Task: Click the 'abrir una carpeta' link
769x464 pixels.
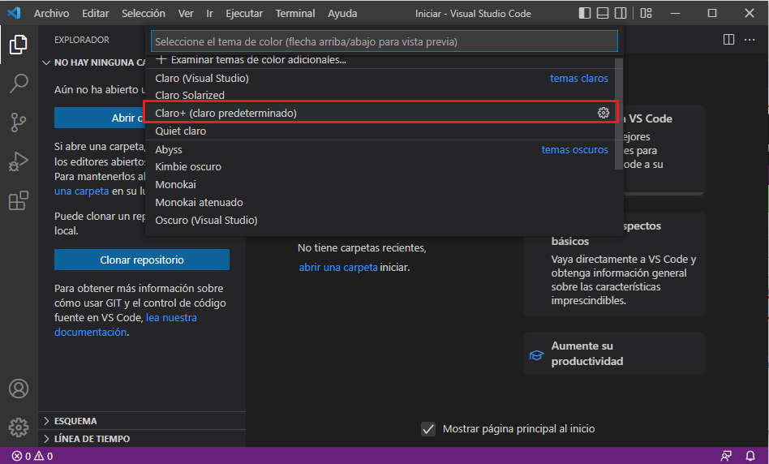Action: (338, 268)
